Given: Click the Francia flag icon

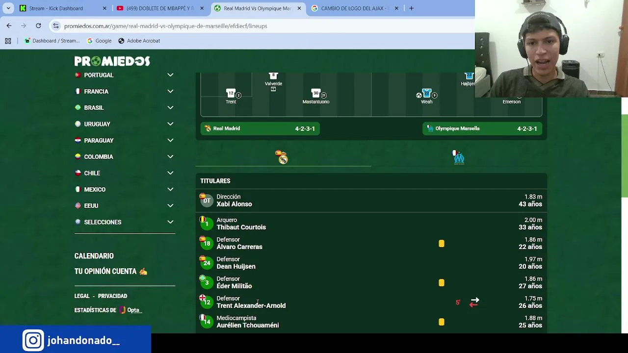Looking at the screenshot, I should (x=78, y=91).
